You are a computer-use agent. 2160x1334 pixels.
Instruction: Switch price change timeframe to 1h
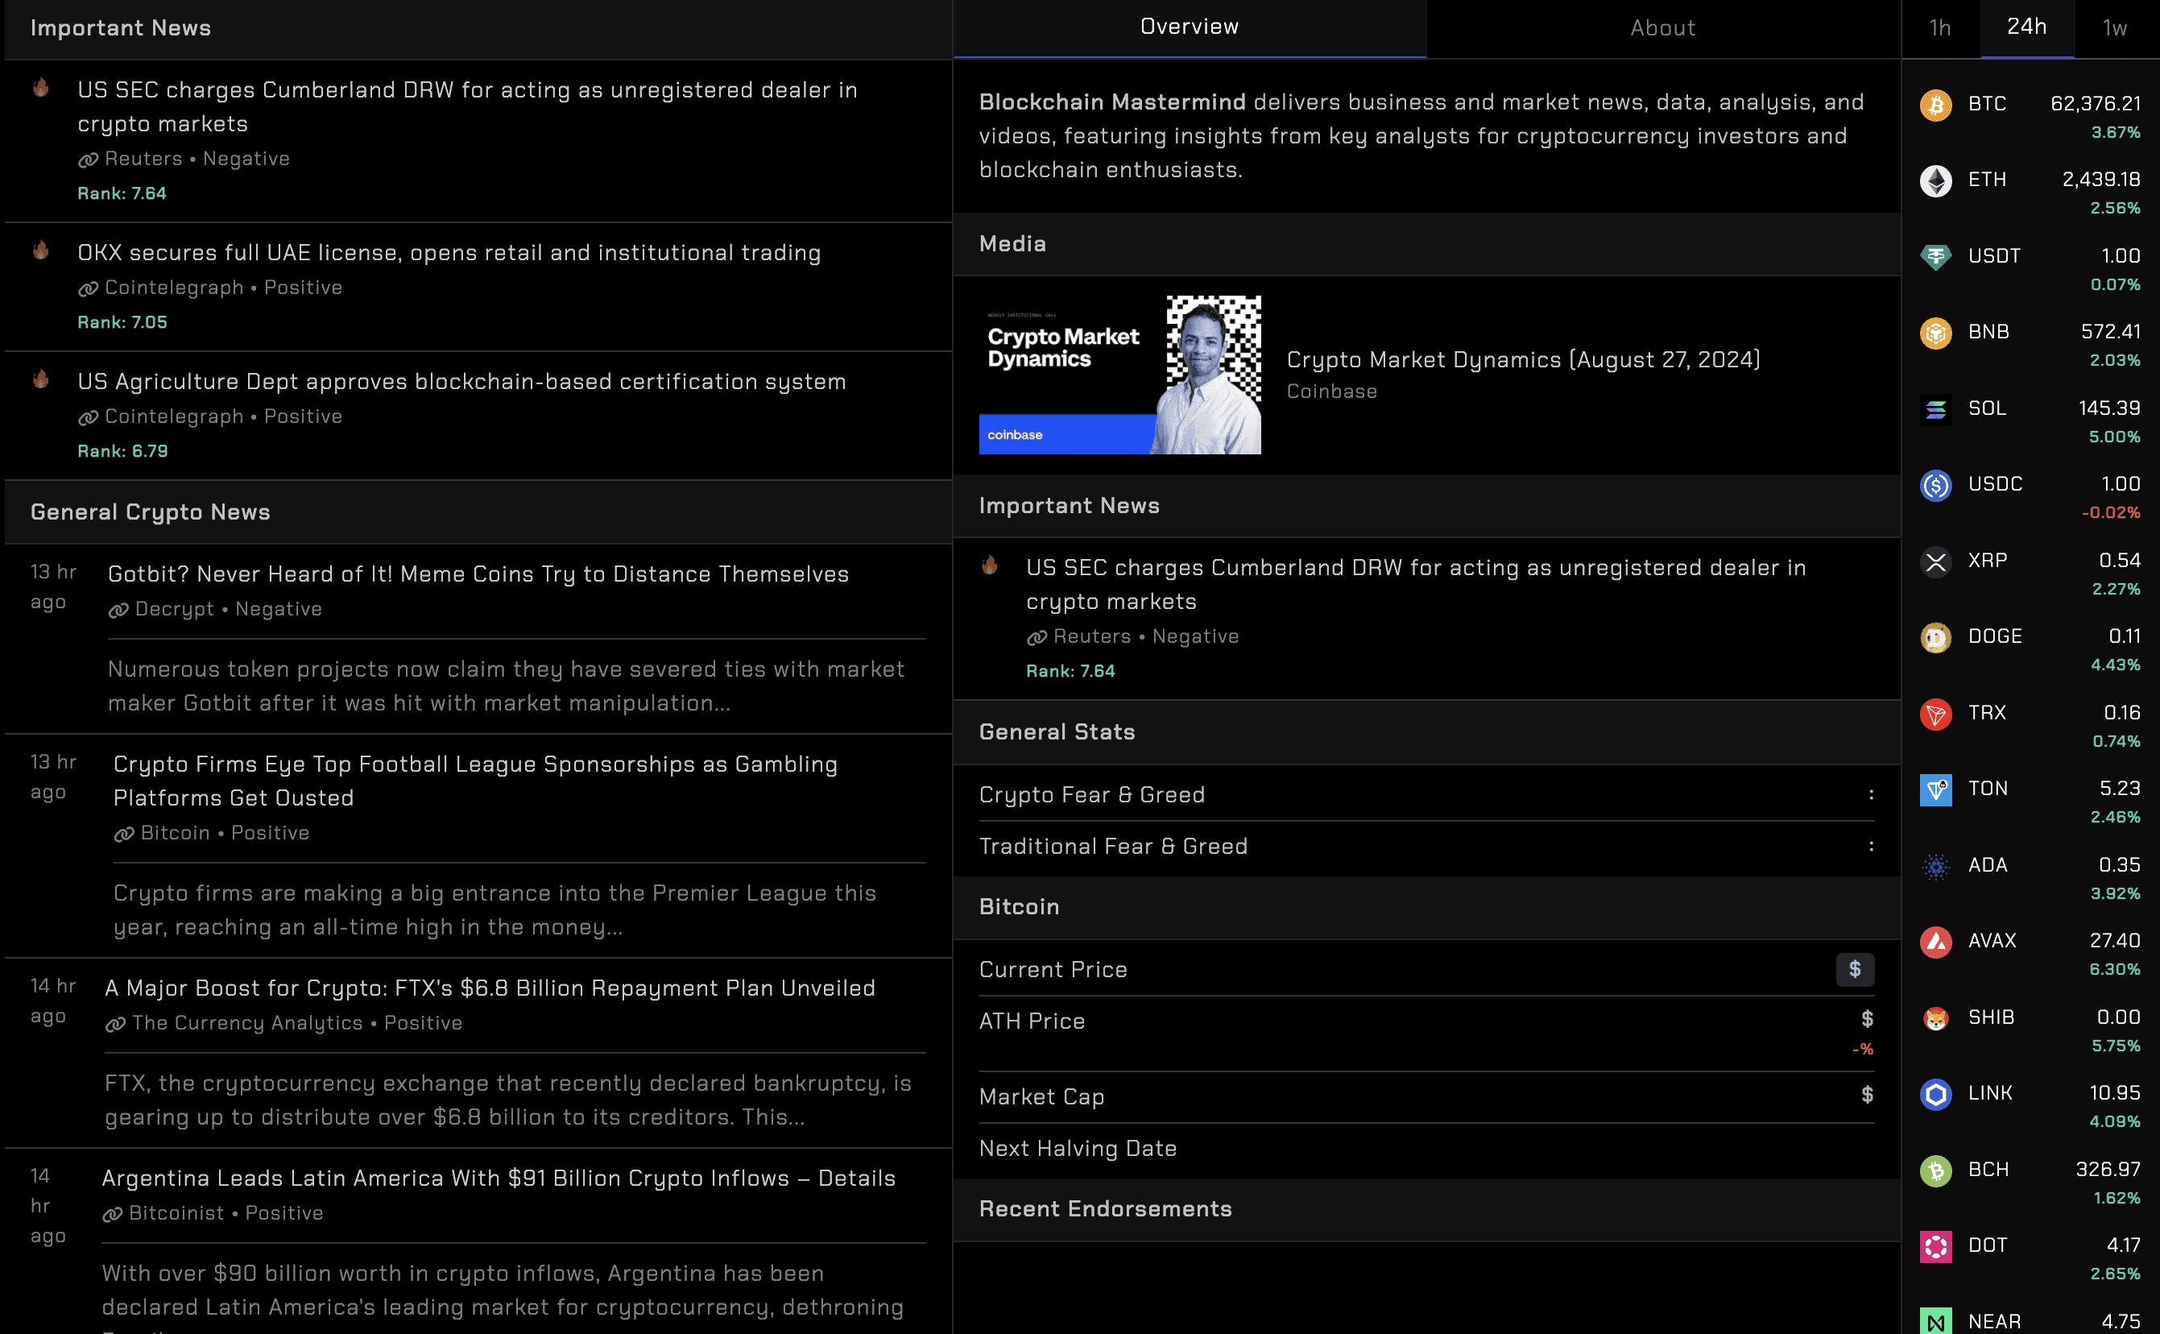click(1939, 28)
